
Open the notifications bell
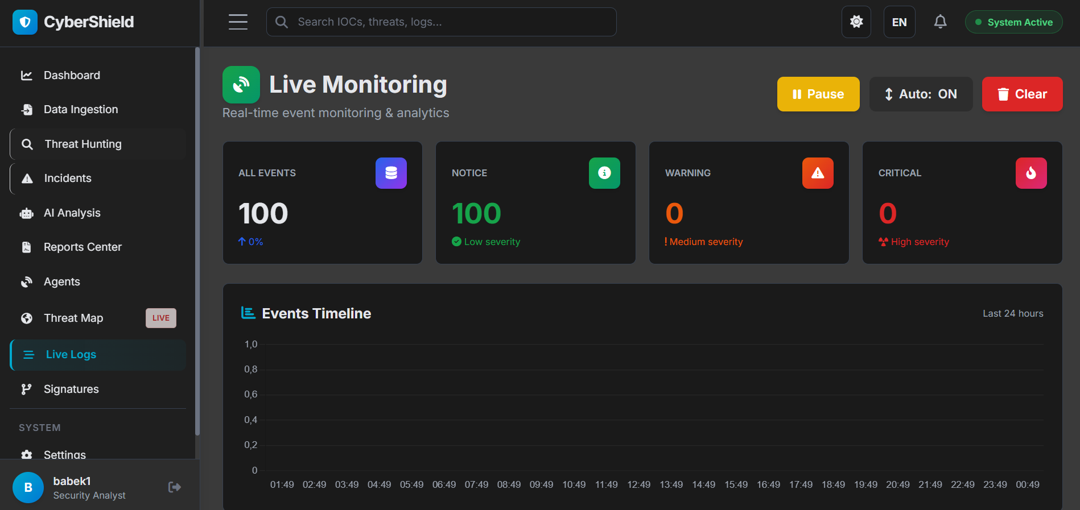[940, 22]
